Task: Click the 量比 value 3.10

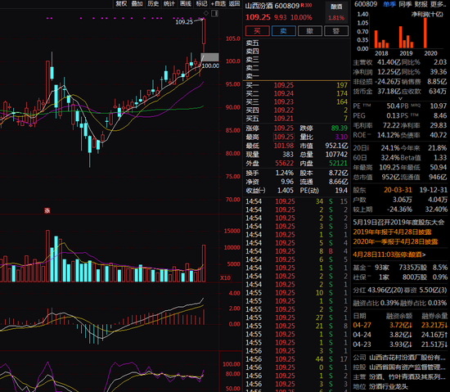Action: point(341,137)
